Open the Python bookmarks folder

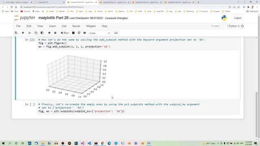[109, 11]
